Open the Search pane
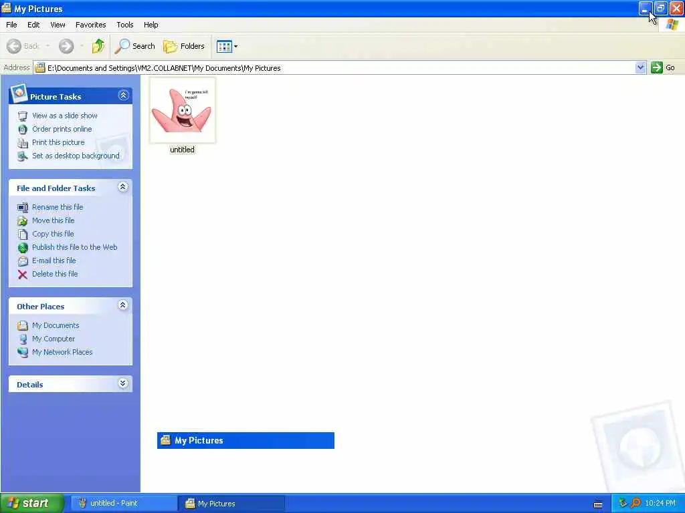Screen dimensions: 685x513 134,46
